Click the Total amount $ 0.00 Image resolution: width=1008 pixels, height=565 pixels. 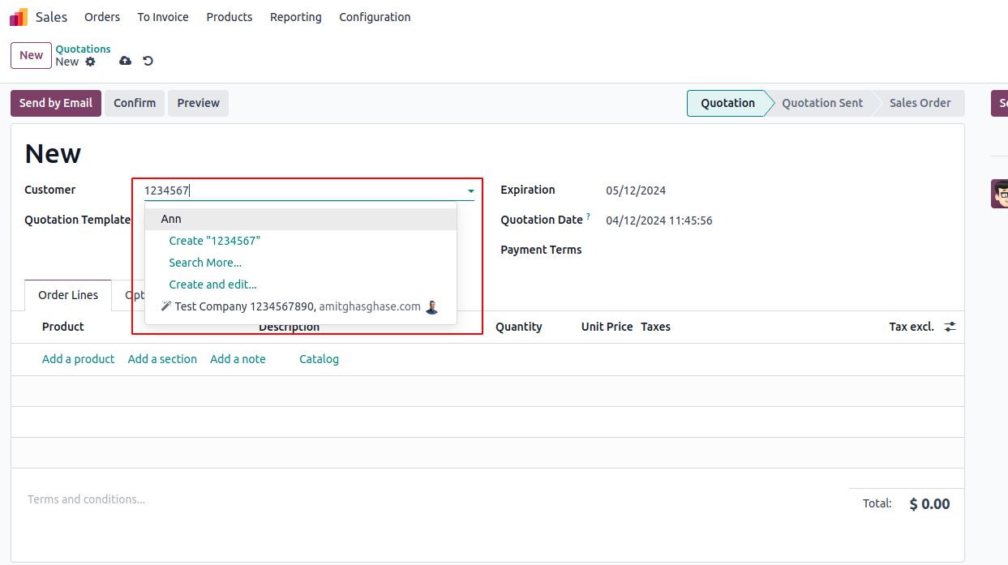pyautogui.click(x=929, y=504)
